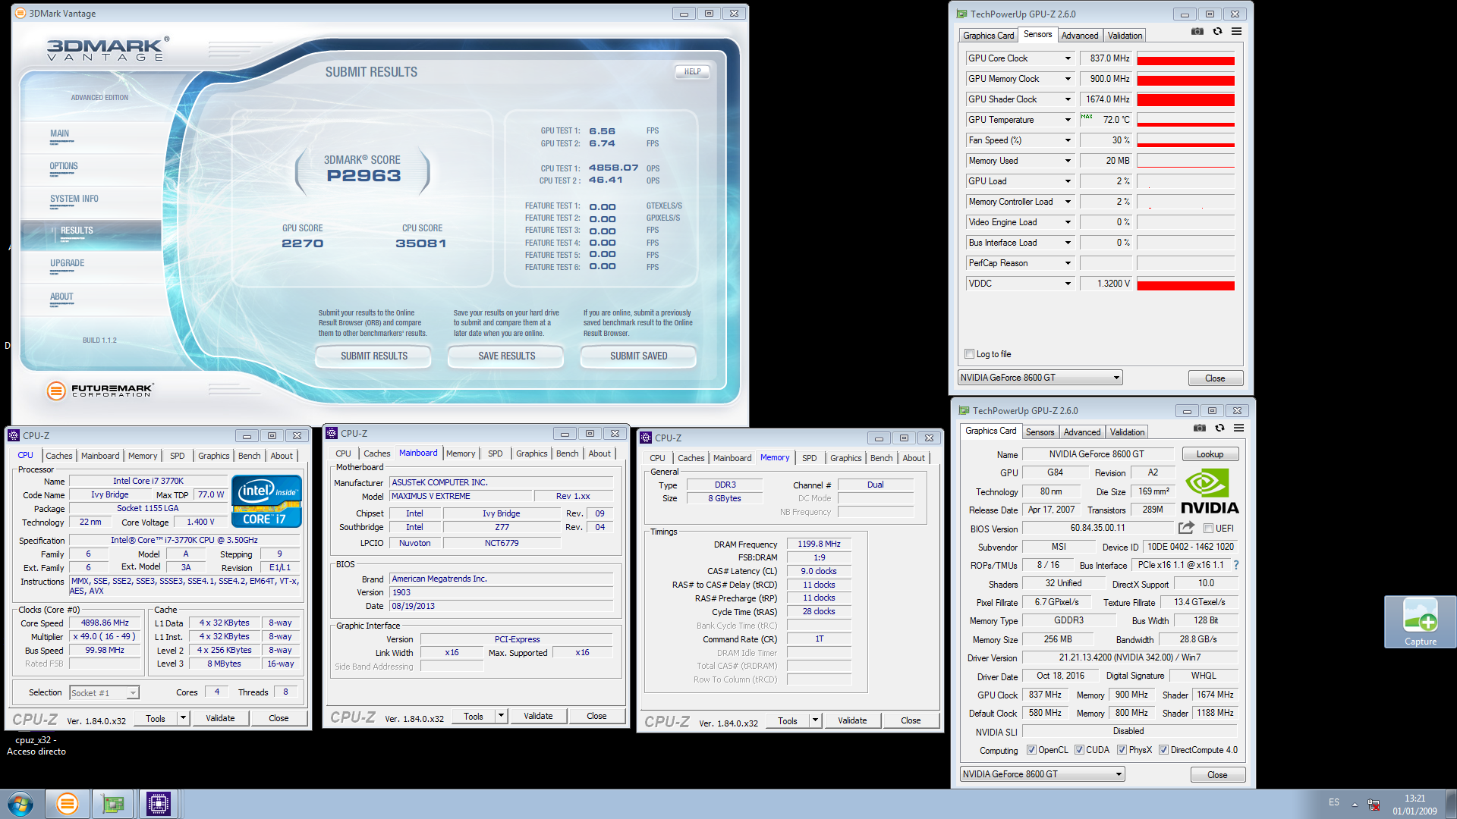Click the NVIDIA logo in GPU-Z
1457x819 pixels.
(x=1210, y=491)
